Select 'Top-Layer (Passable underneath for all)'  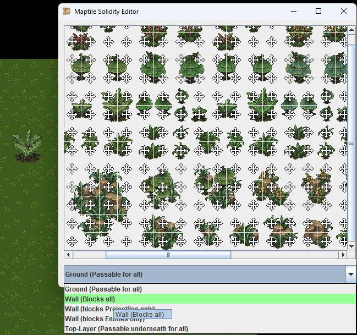tap(127, 329)
